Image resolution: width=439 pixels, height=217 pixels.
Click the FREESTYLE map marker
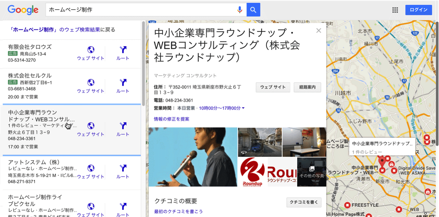(x=347, y=205)
